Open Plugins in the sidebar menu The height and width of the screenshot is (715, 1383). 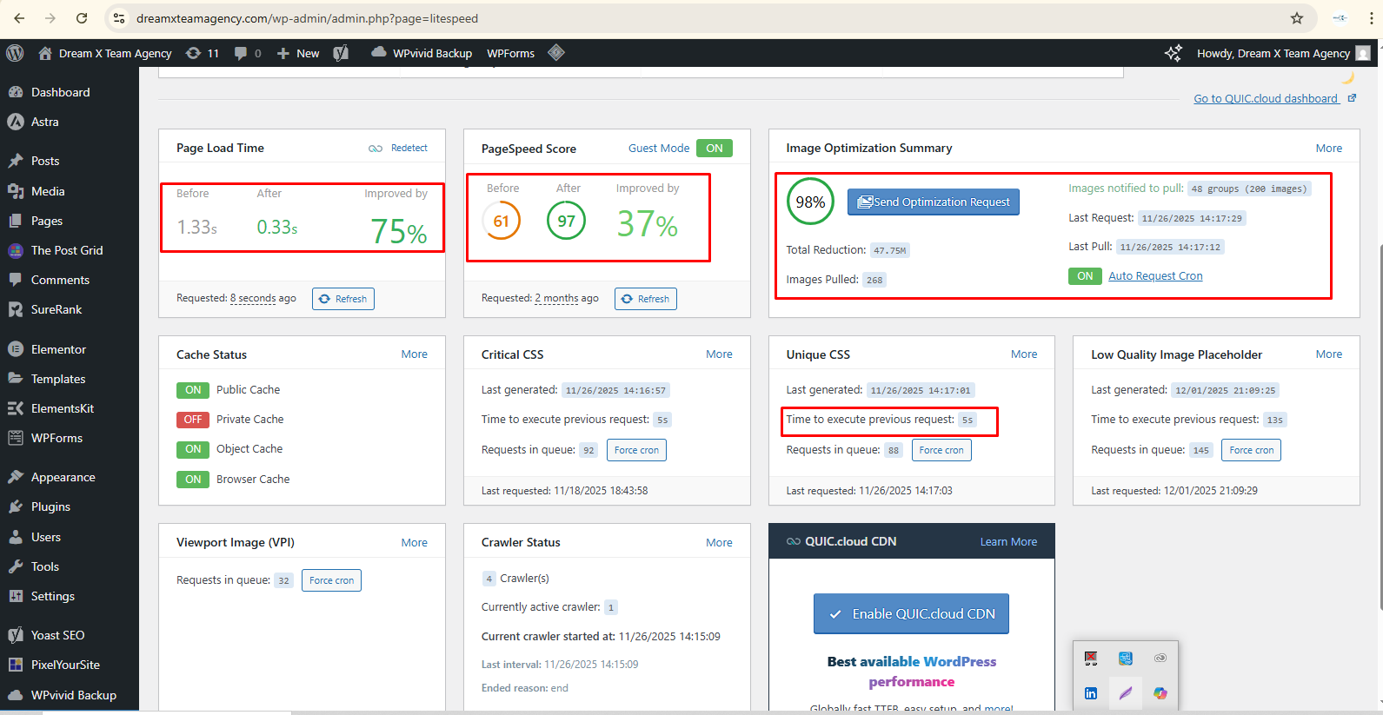tap(50, 506)
